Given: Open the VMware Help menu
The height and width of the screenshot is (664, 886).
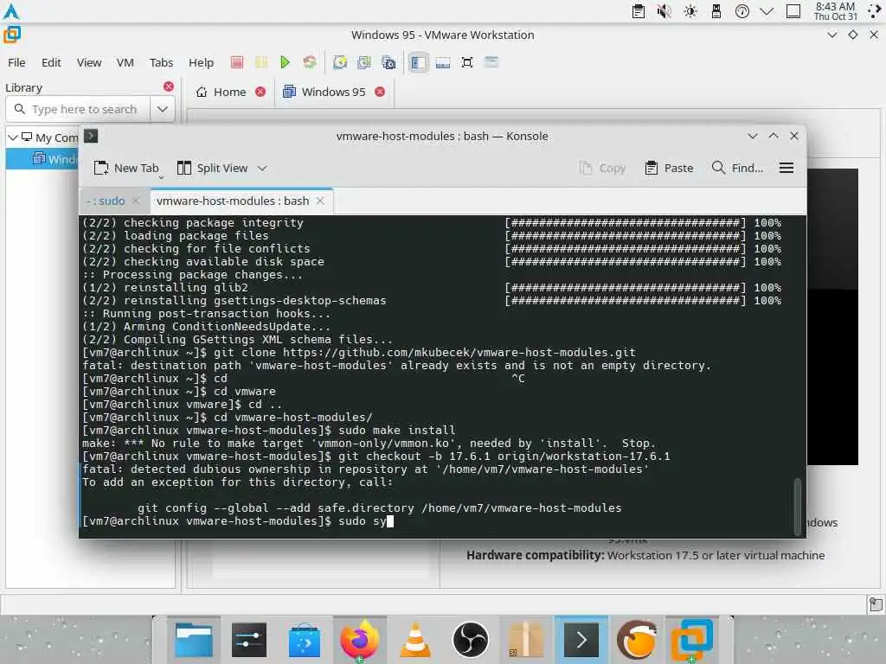Looking at the screenshot, I should (x=201, y=62).
